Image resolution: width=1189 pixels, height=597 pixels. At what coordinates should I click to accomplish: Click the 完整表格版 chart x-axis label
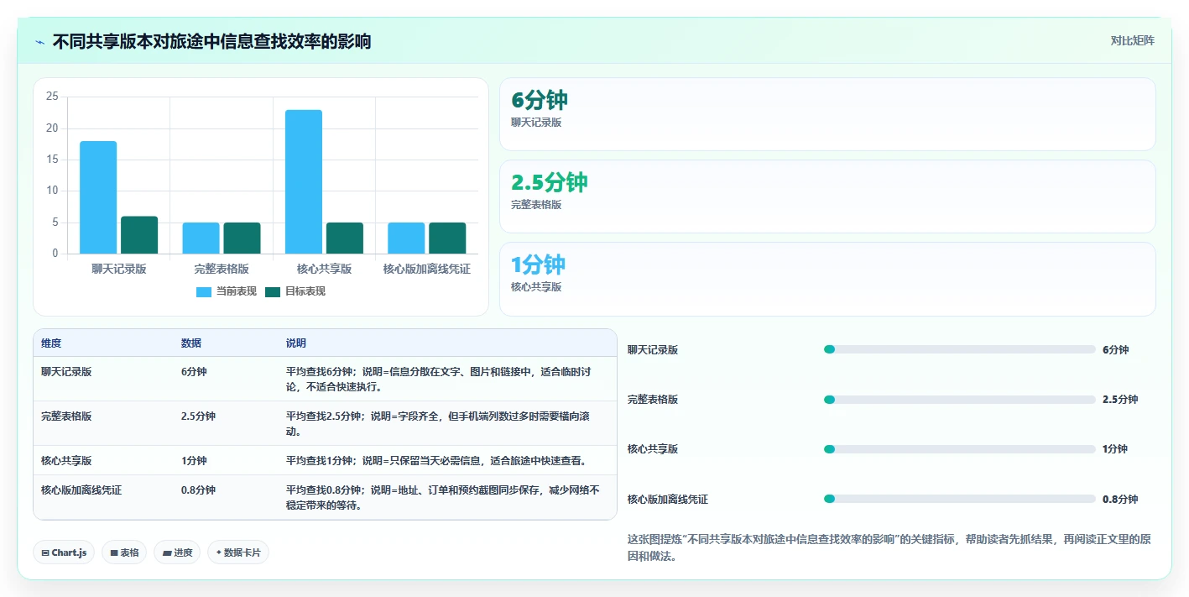tap(222, 269)
